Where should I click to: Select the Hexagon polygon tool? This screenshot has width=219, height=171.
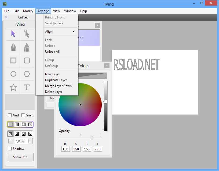coord(27,74)
